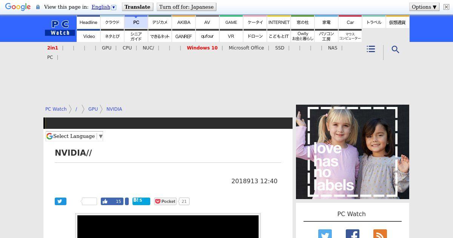Click the Microsoft Office topic link
The width and height of the screenshot is (453, 238).
click(x=246, y=48)
